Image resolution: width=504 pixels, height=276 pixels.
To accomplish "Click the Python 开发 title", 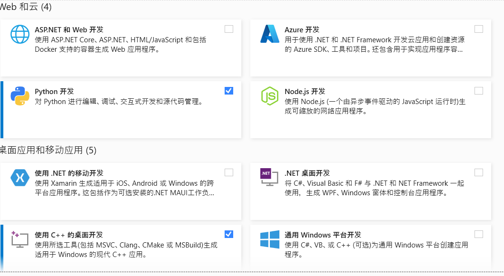I will click(x=54, y=92).
